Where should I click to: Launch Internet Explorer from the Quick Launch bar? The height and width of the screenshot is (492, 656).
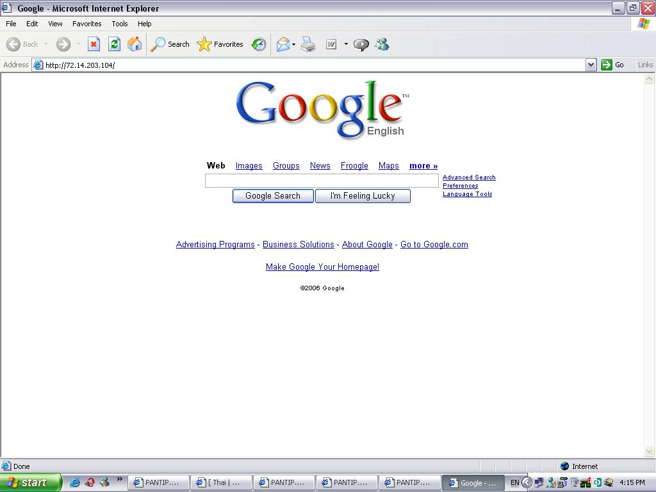(x=75, y=482)
